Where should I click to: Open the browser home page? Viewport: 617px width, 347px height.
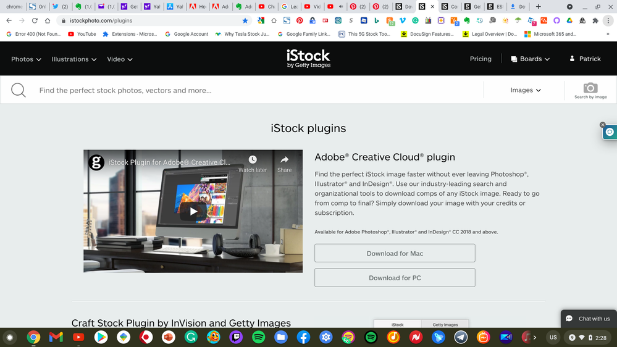[x=48, y=20]
